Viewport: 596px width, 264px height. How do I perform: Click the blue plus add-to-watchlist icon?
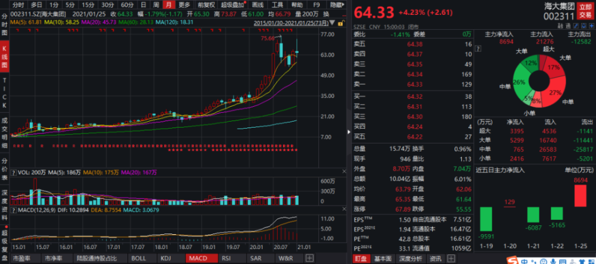pyautogui.click(x=591, y=26)
